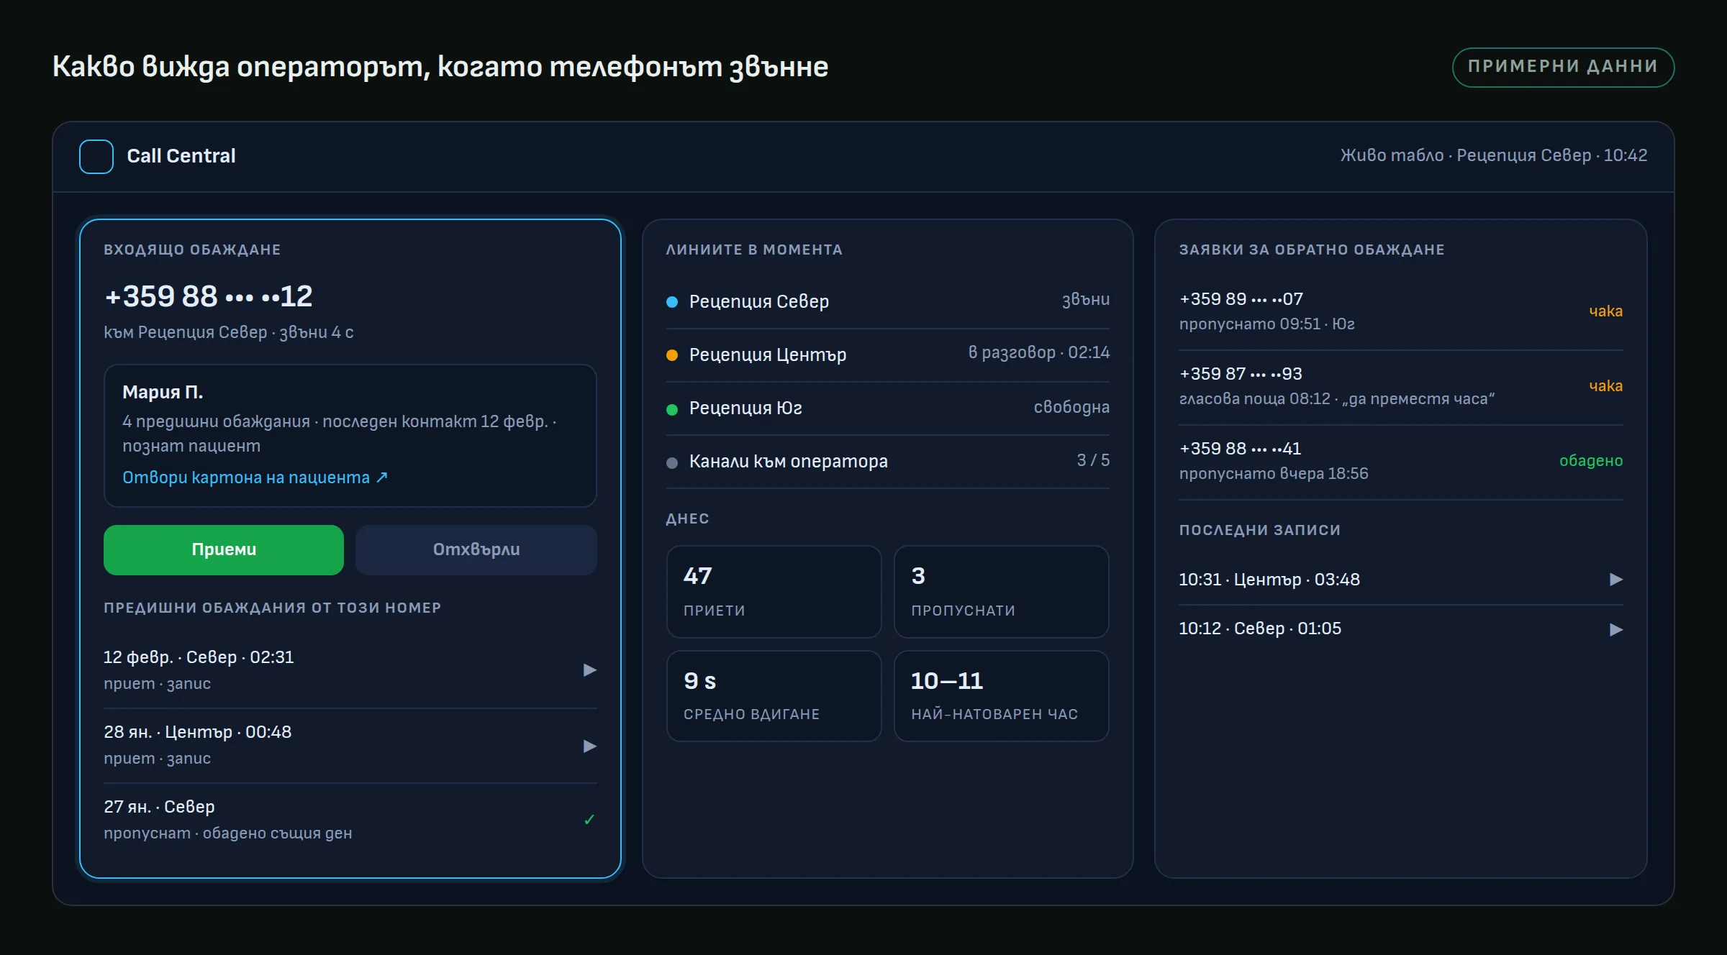Click the caller name Мария П.
This screenshot has width=1727, height=955.
pyautogui.click(x=163, y=392)
